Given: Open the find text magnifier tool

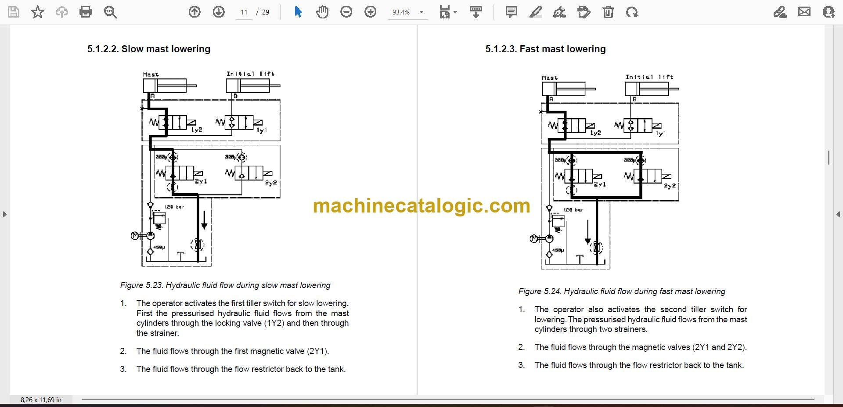Looking at the screenshot, I should [110, 12].
